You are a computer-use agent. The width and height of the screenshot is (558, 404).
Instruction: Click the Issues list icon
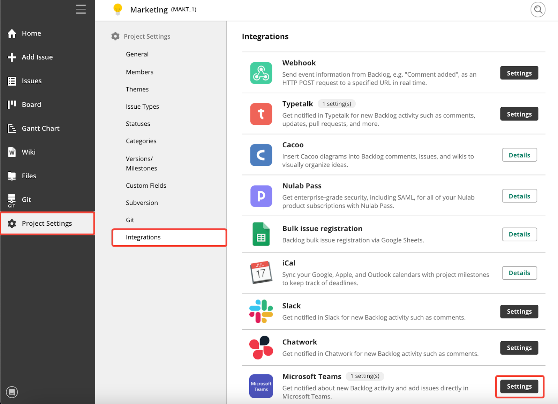coord(12,81)
